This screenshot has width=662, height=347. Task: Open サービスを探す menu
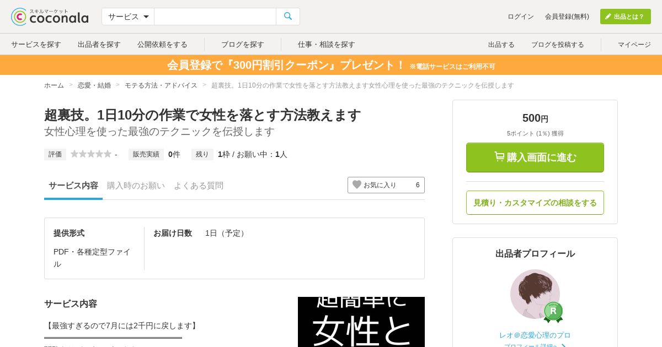point(36,45)
